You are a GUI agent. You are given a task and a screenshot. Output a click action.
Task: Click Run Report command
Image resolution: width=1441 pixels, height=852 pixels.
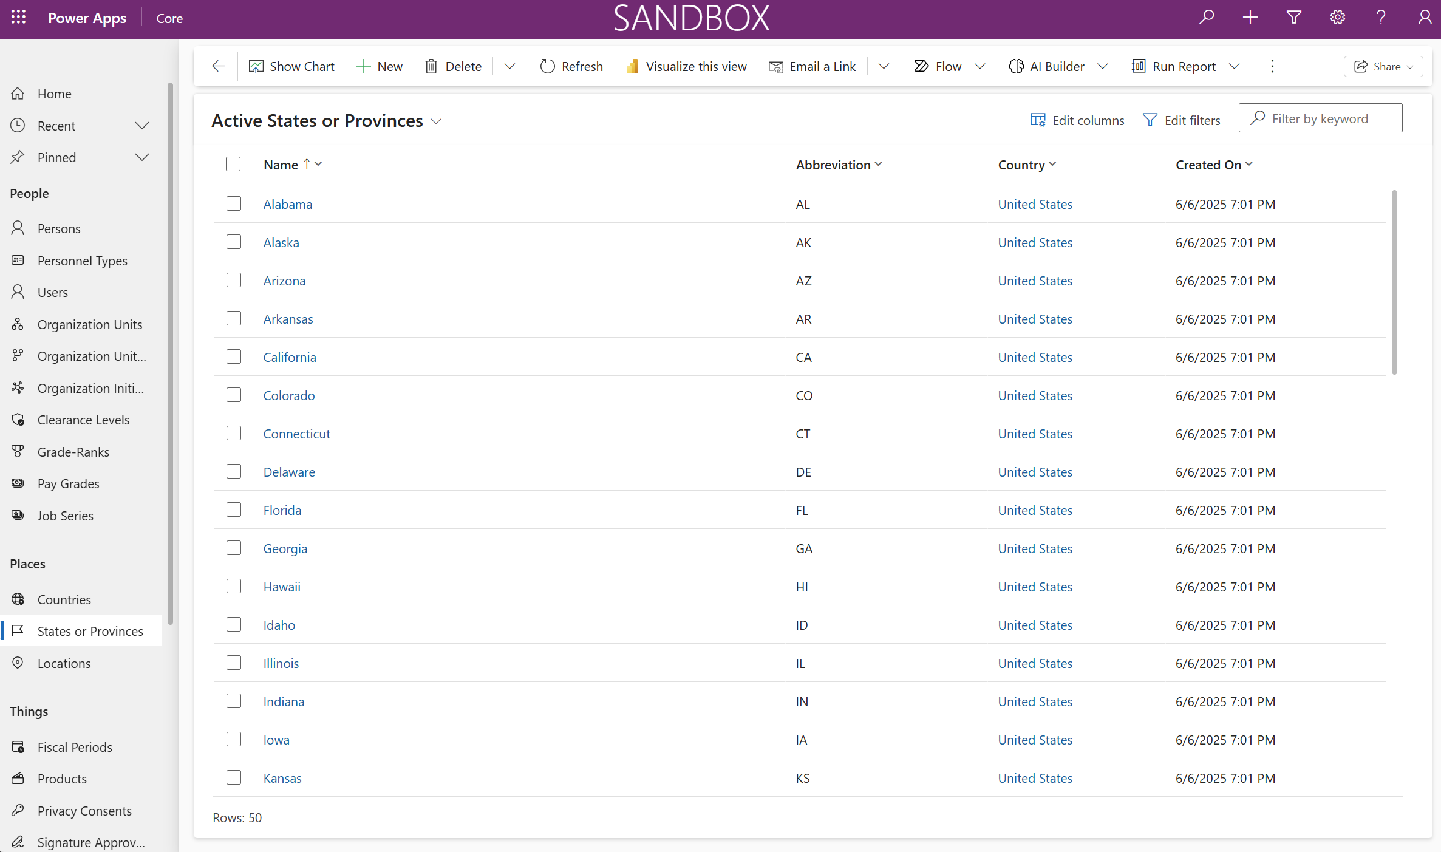(x=1174, y=66)
